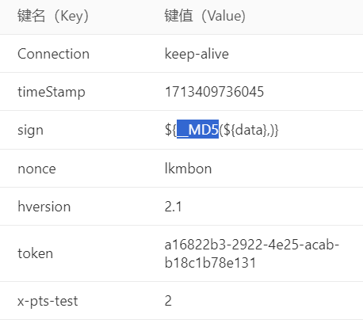Click the ${ prefix before __MD5
363x327 pixels.
[x=170, y=130]
